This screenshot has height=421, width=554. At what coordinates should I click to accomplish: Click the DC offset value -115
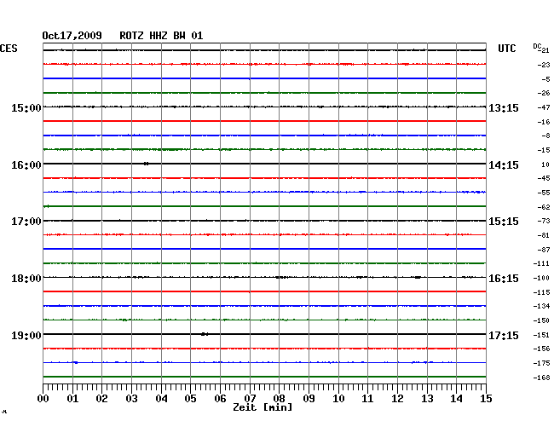(541, 292)
